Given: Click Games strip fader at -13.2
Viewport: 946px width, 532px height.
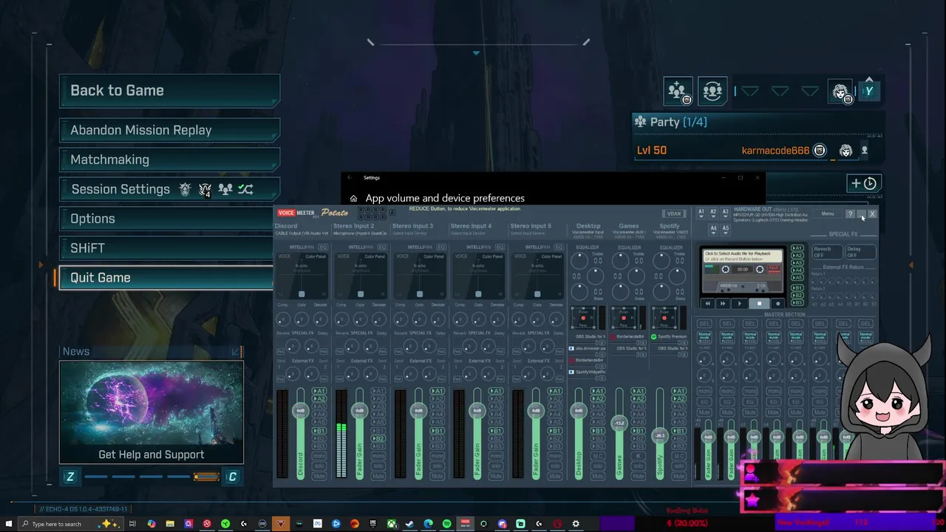Looking at the screenshot, I should 619,423.
